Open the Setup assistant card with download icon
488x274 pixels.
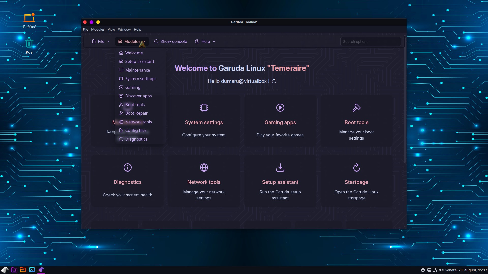(280, 180)
